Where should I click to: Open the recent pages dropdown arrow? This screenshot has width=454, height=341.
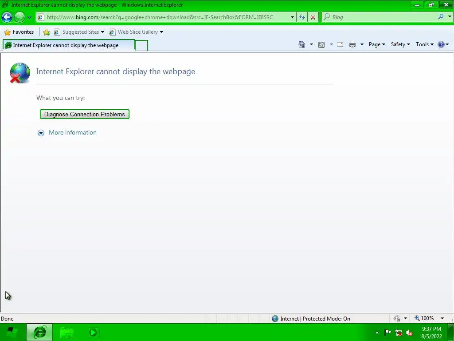point(29,17)
